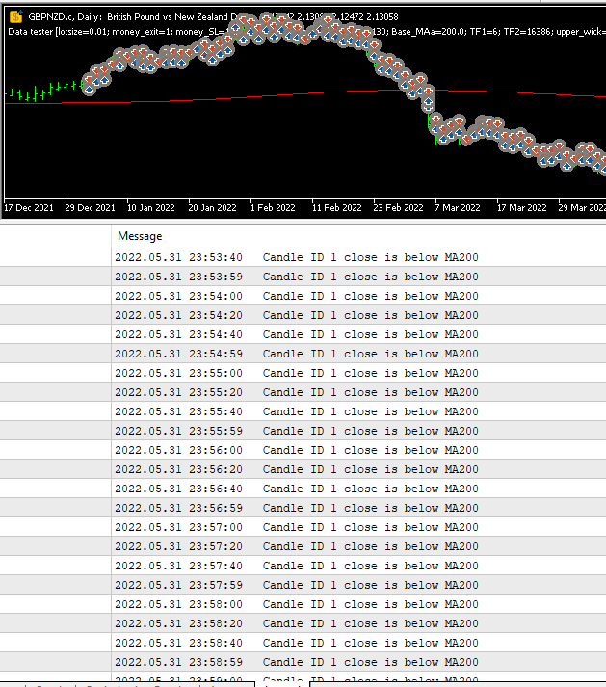This screenshot has width=606, height=687.
Task: Select the log row timestamped 23:57:00
Action: click(x=303, y=527)
